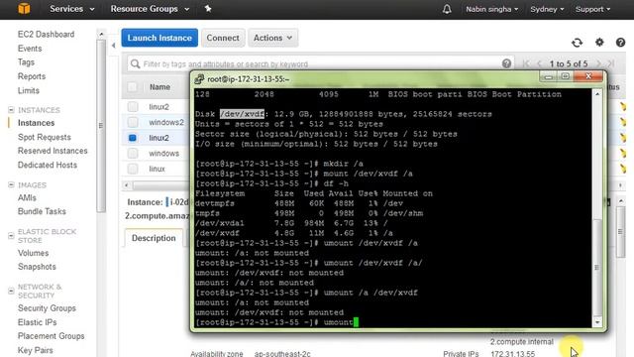The width and height of the screenshot is (634, 357).
Task: Close the PuTTY terminal window
Action: click(x=588, y=76)
